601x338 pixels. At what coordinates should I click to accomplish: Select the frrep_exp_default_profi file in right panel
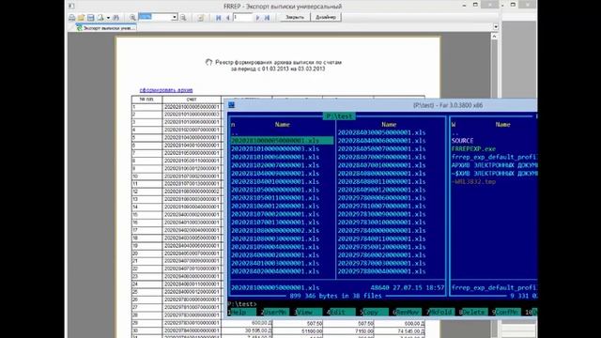pos(494,157)
